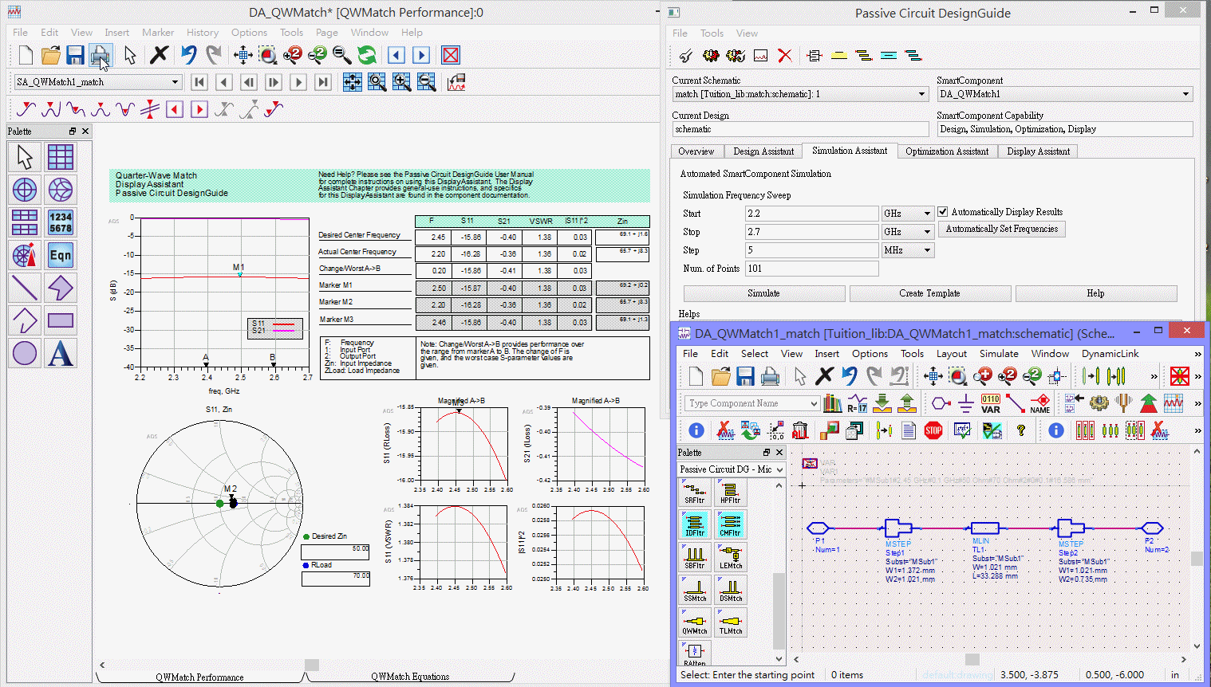1211x687 pixels.
Task: Open Step MHz unit dropdown
Action: click(x=927, y=250)
